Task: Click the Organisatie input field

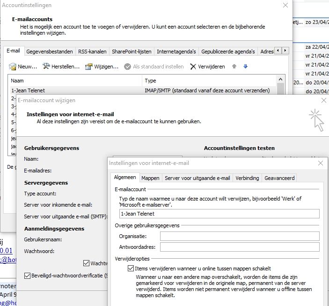Action: click(240, 236)
